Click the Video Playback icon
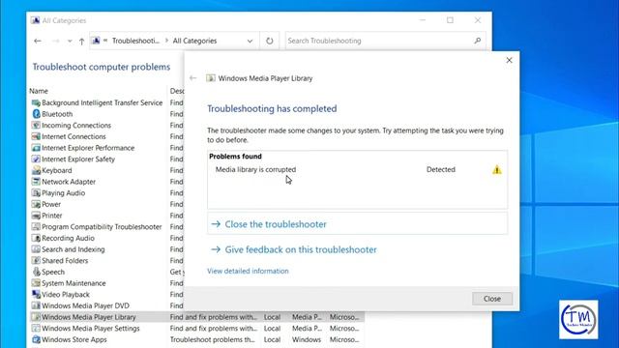 click(36, 295)
